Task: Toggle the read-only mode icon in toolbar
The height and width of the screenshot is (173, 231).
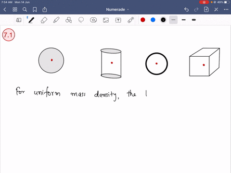Action: [x=19, y=20]
